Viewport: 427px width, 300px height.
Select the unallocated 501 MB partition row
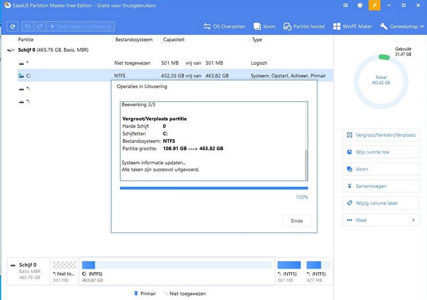tap(176, 63)
